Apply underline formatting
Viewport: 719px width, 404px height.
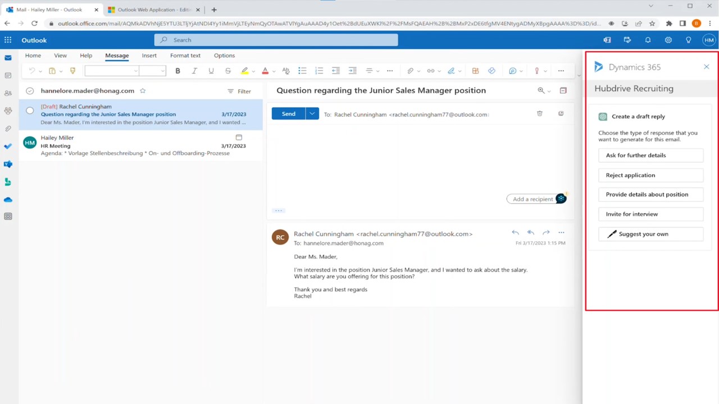[211, 71]
